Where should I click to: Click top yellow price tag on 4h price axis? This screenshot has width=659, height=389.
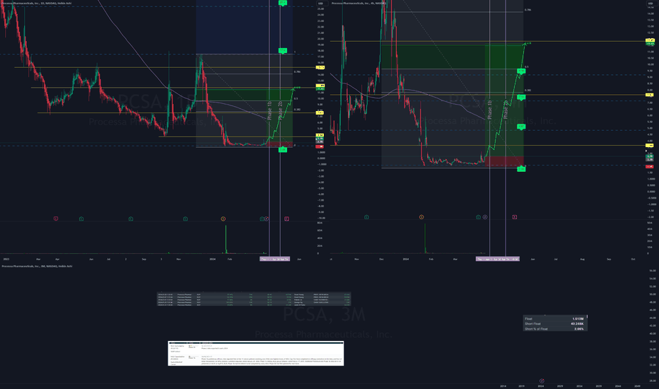(x=651, y=40)
